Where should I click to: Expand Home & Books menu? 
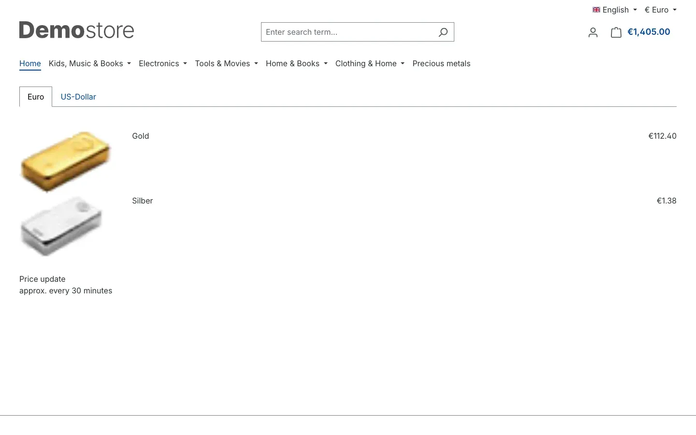coord(297,63)
